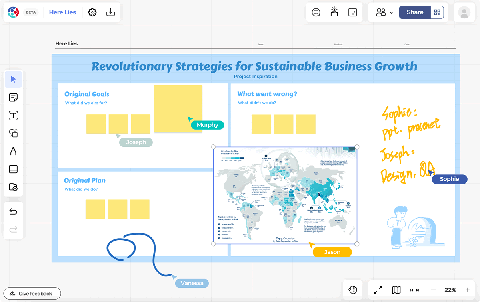Click the undo arrow
Screen dimensions: 480x302
13,211
